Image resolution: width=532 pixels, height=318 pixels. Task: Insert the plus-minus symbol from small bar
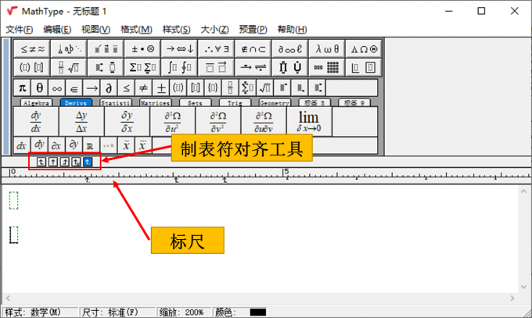tap(161, 88)
